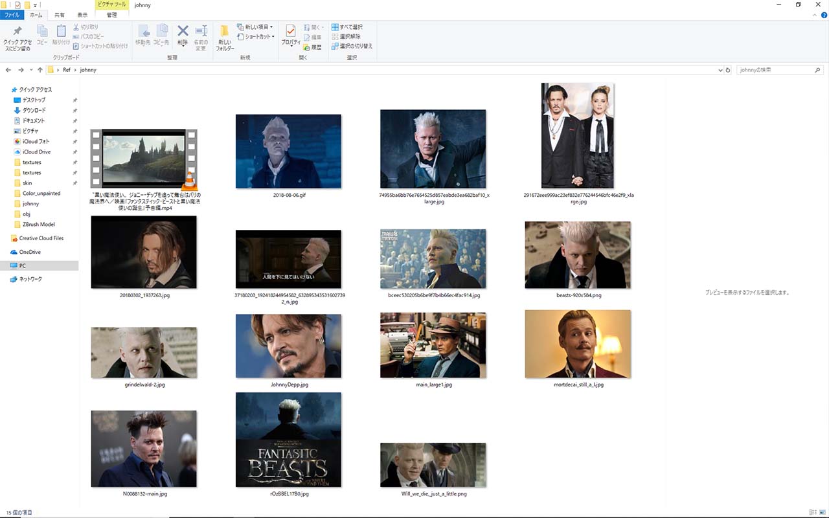
Task: Click the title bar new folder icon
Action: (27, 5)
